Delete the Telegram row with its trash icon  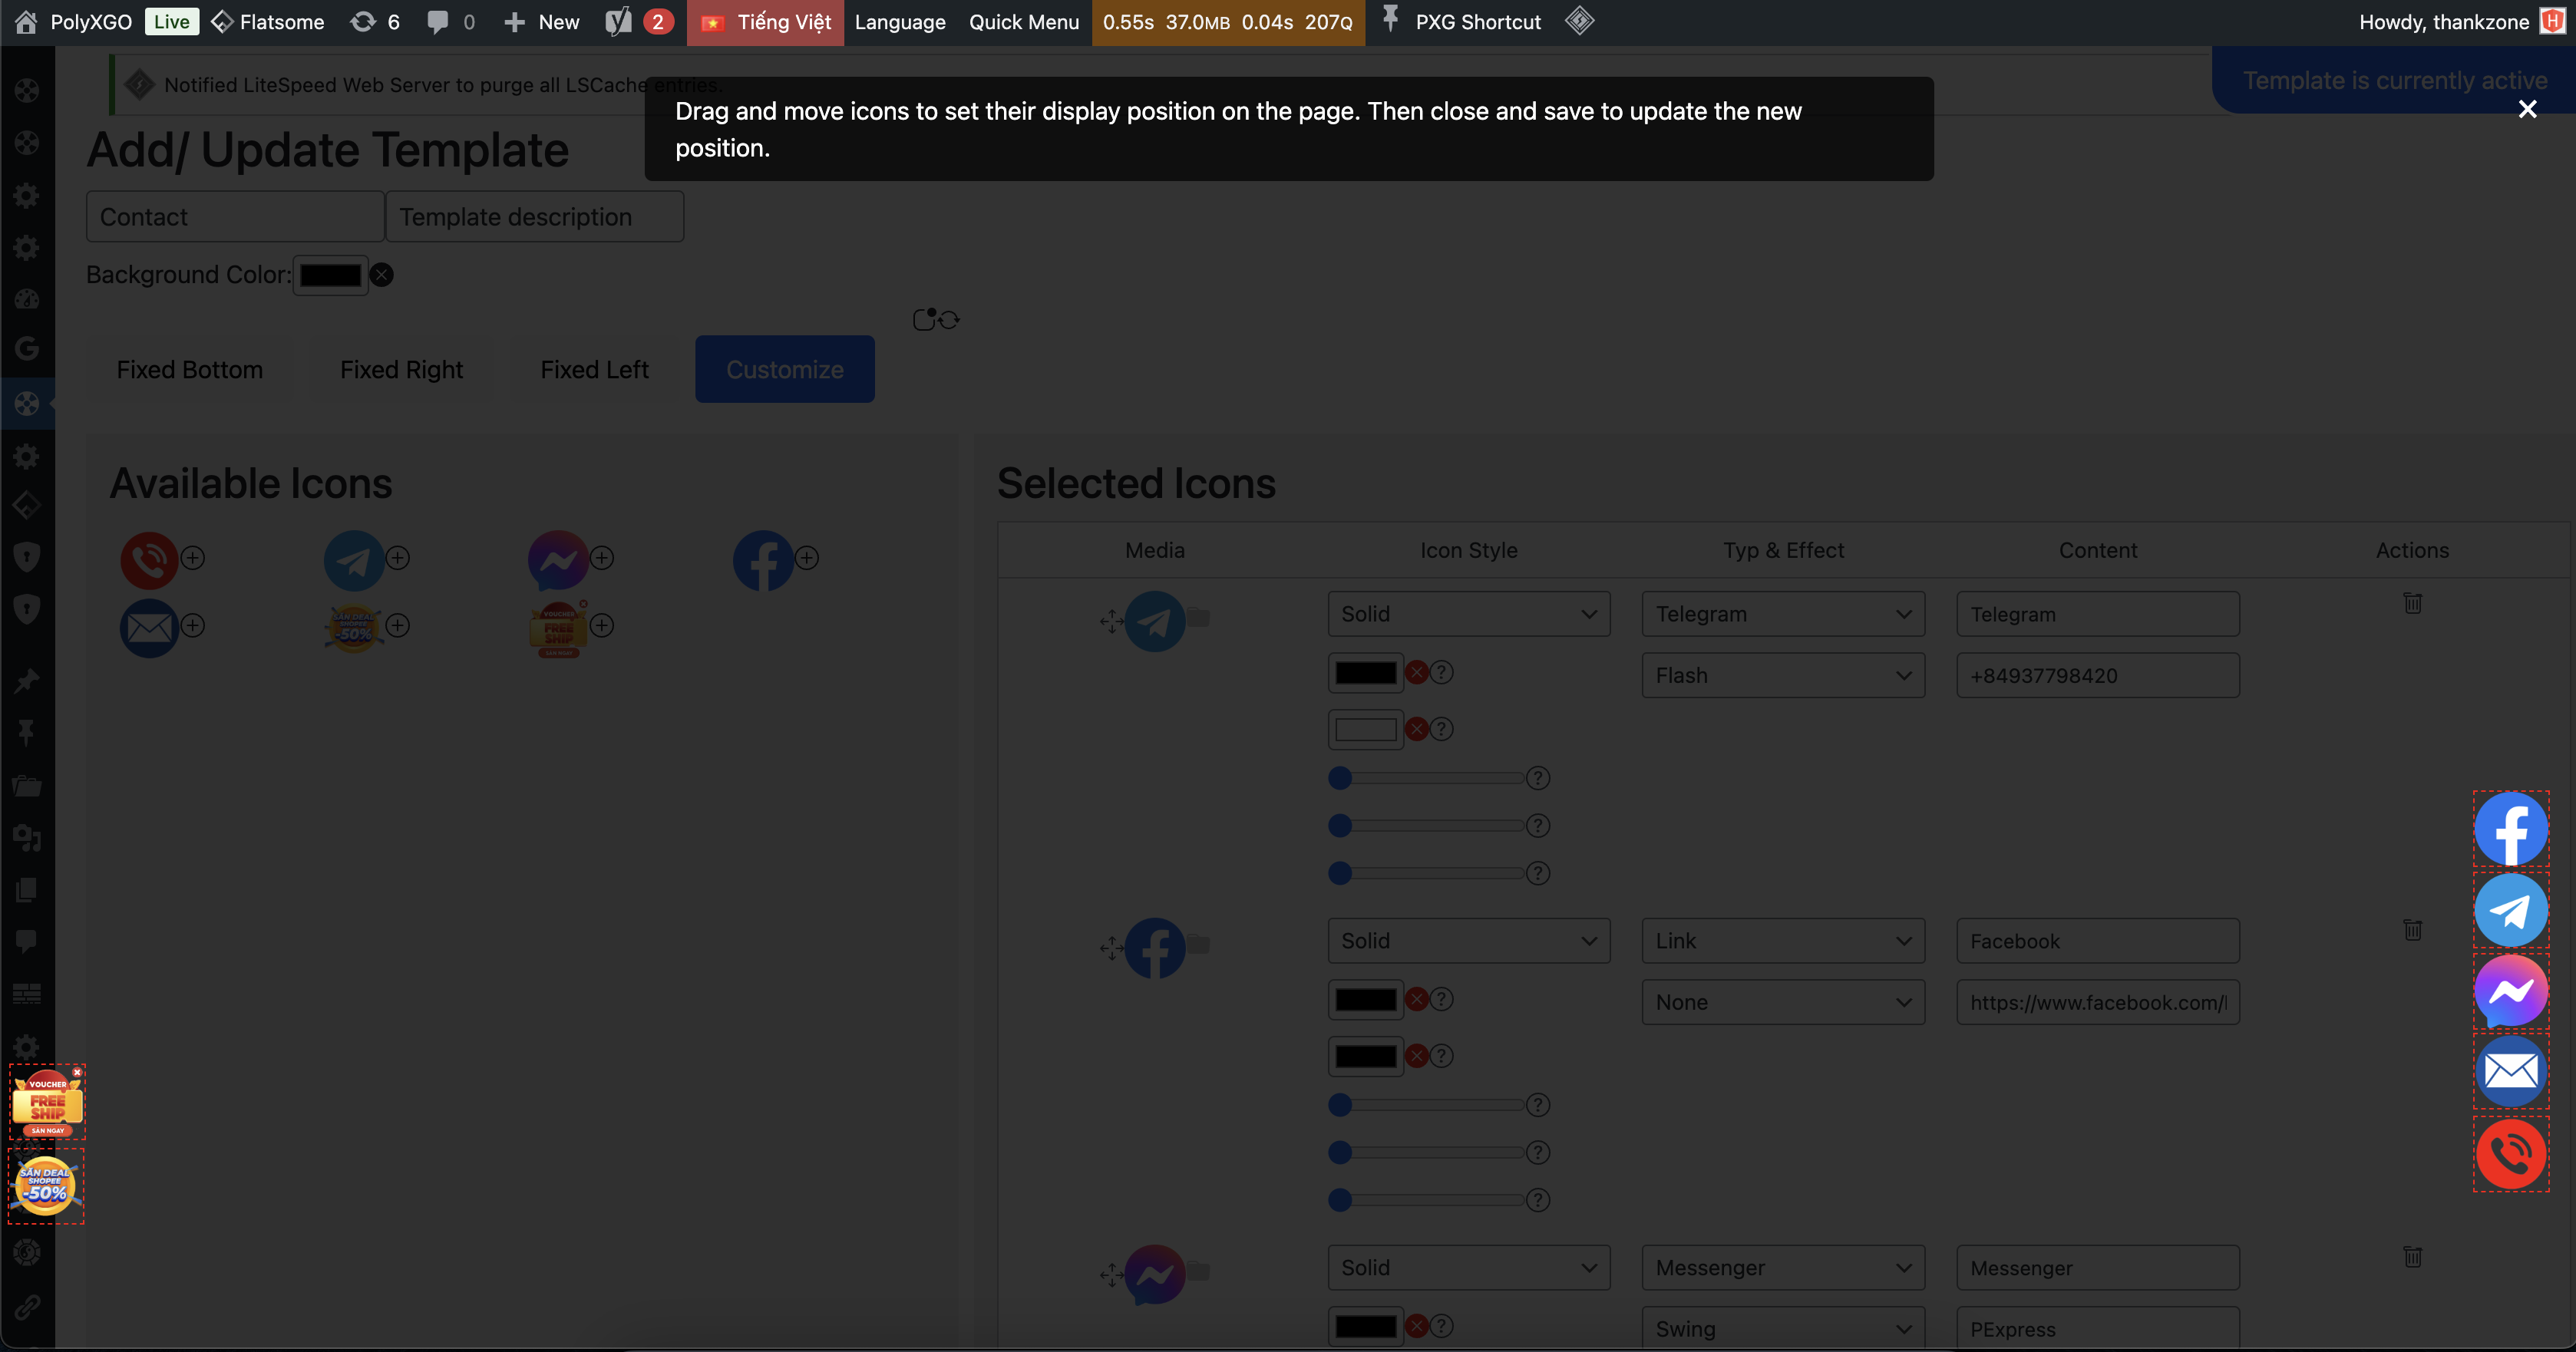click(x=2412, y=603)
